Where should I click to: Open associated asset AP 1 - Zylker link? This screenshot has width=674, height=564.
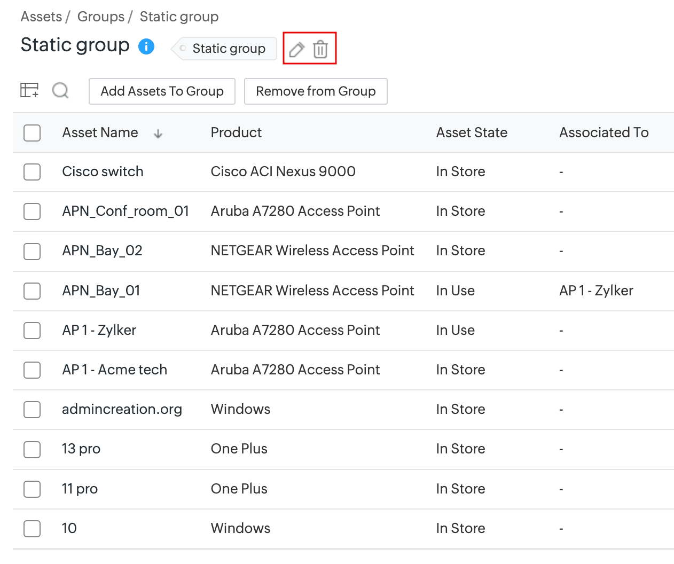point(596,291)
